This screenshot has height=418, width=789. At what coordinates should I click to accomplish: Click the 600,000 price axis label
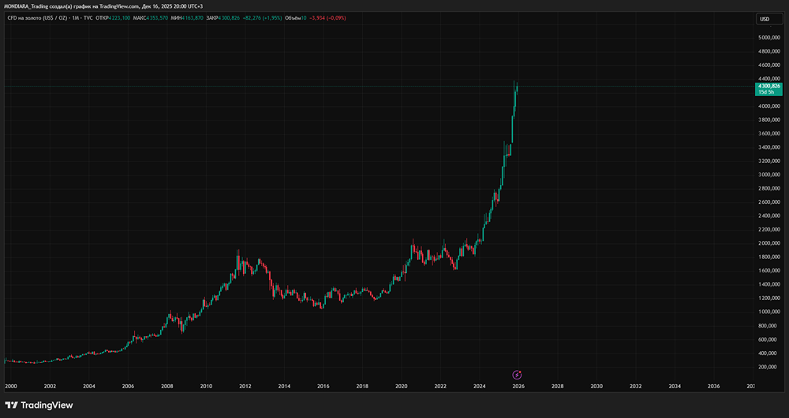[769, 339]
